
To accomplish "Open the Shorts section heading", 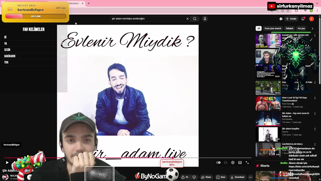I will coord(265,166).
